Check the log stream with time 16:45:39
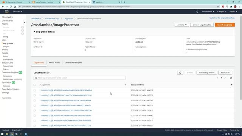Image resolution: width=242 pixels, height=136 pixels. 34,105
